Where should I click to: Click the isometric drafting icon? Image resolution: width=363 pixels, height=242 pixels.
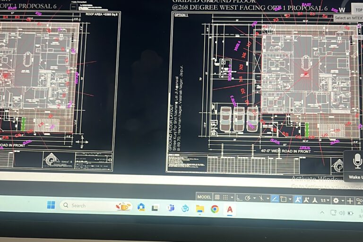(x=261, y=199)
